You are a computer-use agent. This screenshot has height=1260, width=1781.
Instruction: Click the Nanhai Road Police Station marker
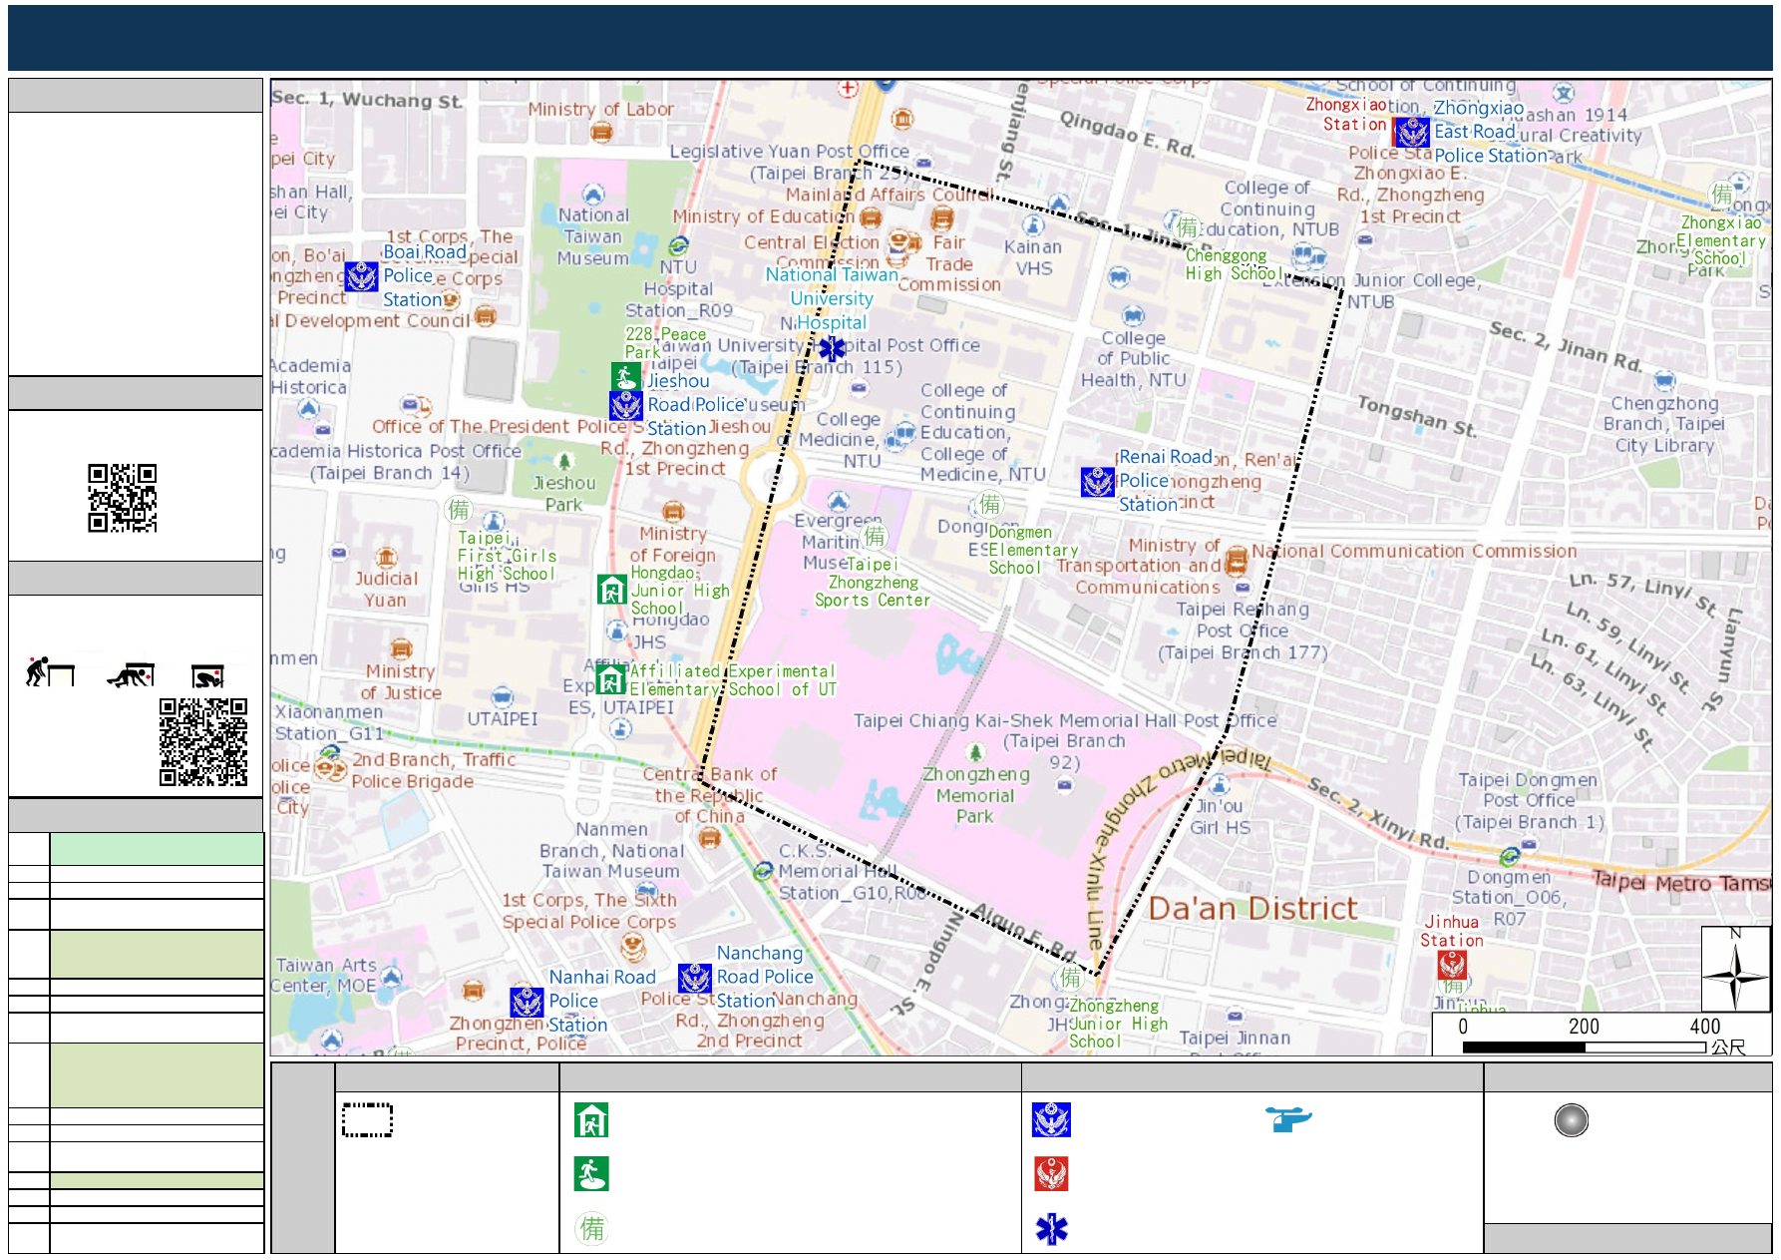[527, 1002]
